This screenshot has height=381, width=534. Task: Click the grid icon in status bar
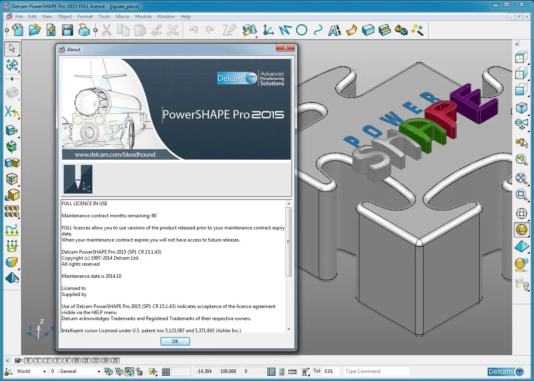click(166, 371)
